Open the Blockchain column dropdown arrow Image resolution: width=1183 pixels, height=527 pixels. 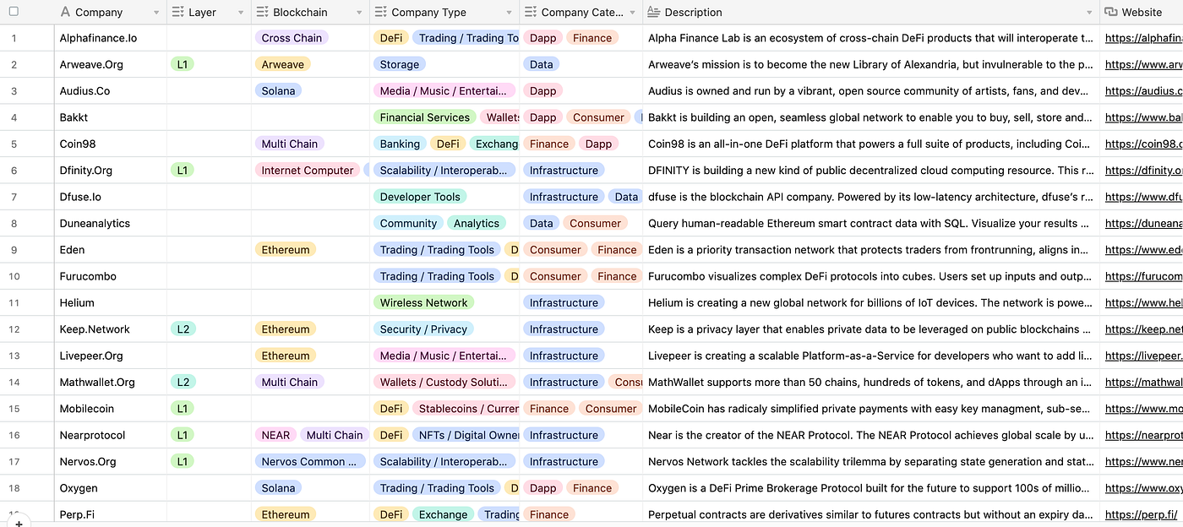(359, 13)
